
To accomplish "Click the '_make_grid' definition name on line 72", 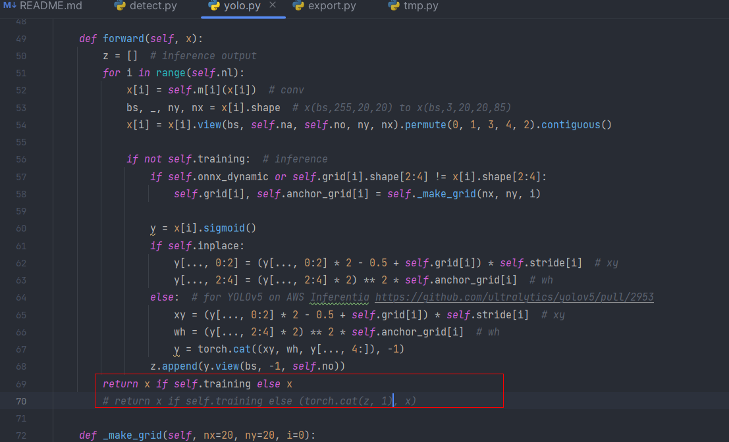I will [132, 435].
